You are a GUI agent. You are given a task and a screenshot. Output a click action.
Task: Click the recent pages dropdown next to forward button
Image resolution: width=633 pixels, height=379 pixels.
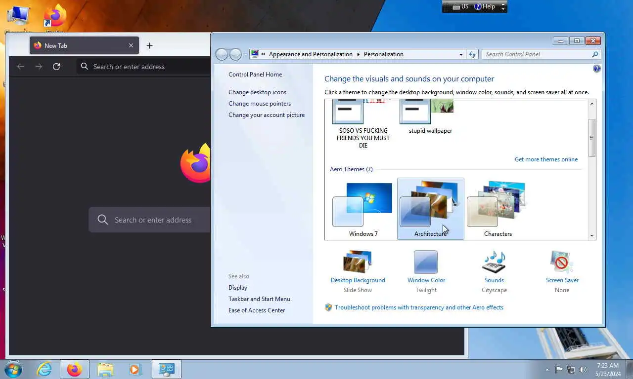click(x=245, y=54)
